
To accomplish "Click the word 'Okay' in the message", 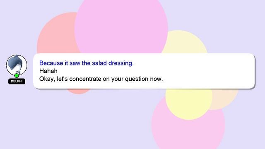I will click(x=47, y=79).
